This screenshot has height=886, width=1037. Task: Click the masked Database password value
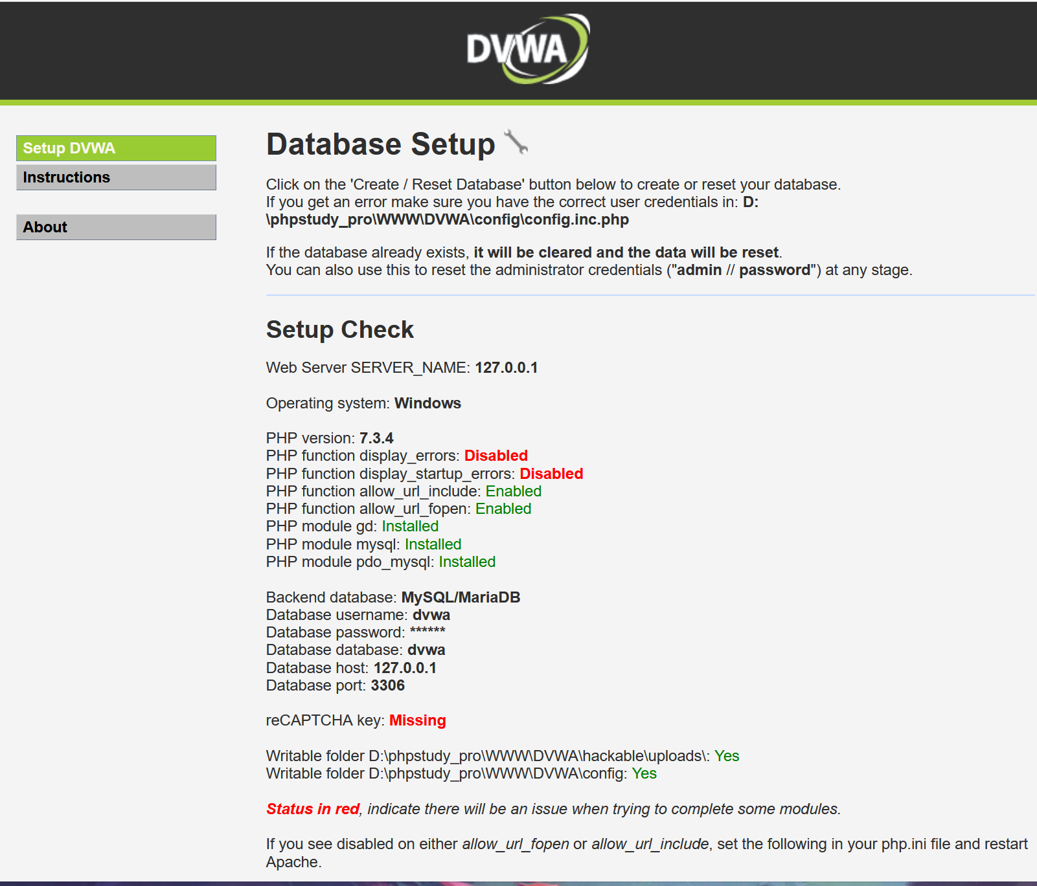427,631
